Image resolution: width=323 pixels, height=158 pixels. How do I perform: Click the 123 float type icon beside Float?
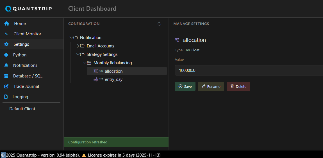(x=188, y=50)
